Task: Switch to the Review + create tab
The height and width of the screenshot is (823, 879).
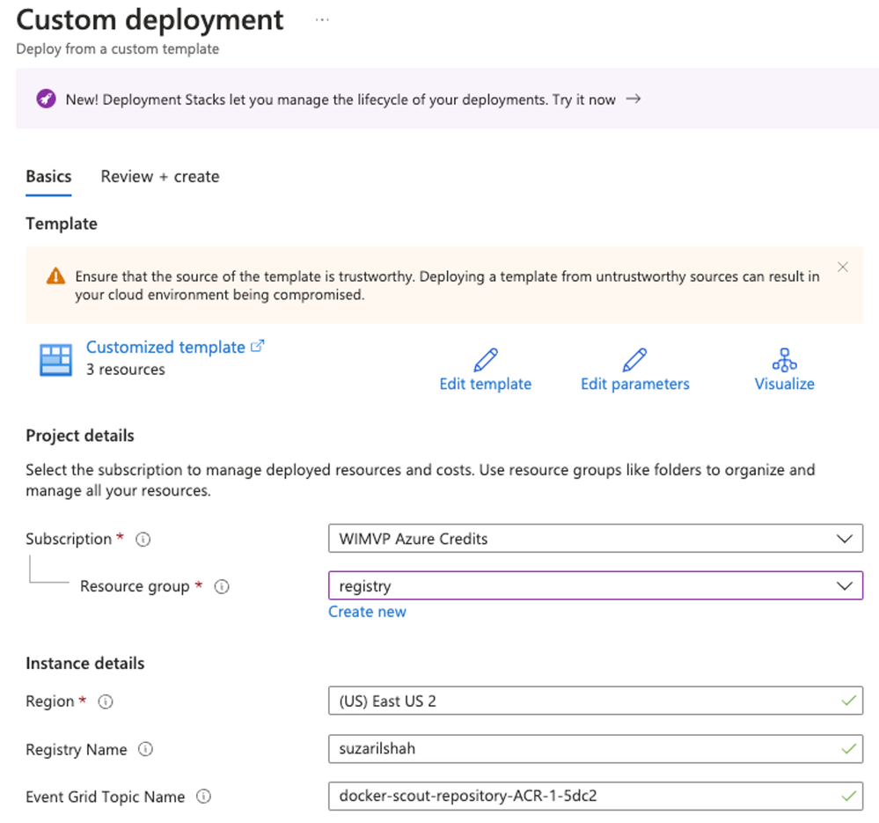Action: click(160, 177)
